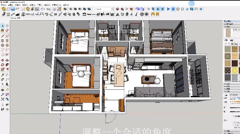This screenshot has width=240, height=134.
Task: Select the scene tab above the viewport
Action: (x=15, y=18)
